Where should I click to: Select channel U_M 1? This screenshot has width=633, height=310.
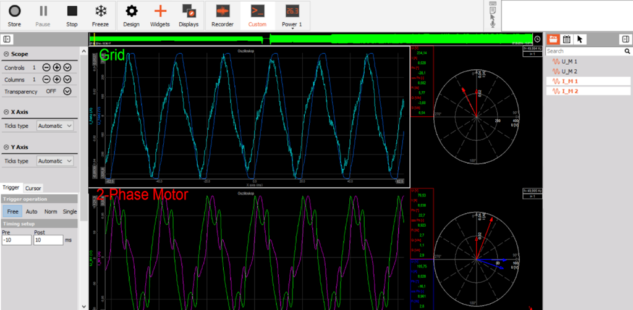(x=588, y=61)
